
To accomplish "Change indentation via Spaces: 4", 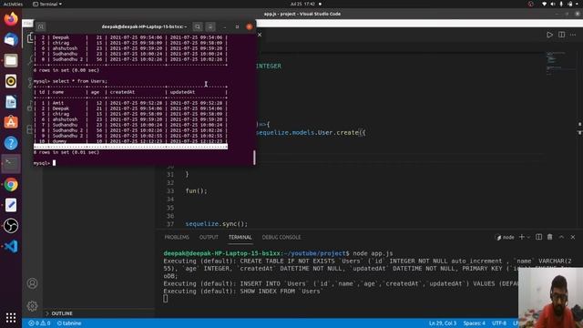I will 474,323.
